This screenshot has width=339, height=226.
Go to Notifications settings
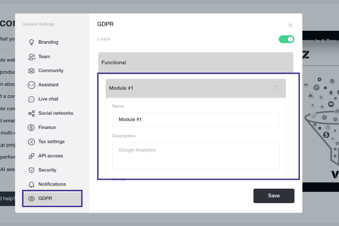(x=52, y=184)
